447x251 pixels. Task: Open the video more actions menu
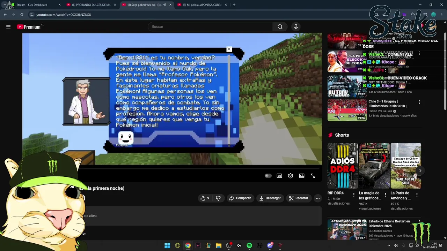[x=318, y=198]
